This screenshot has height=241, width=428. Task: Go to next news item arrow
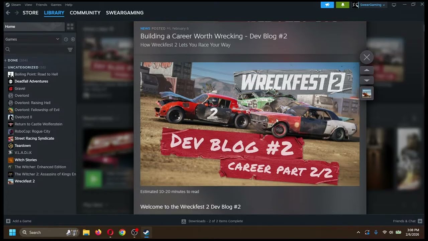tap(367, 80)
